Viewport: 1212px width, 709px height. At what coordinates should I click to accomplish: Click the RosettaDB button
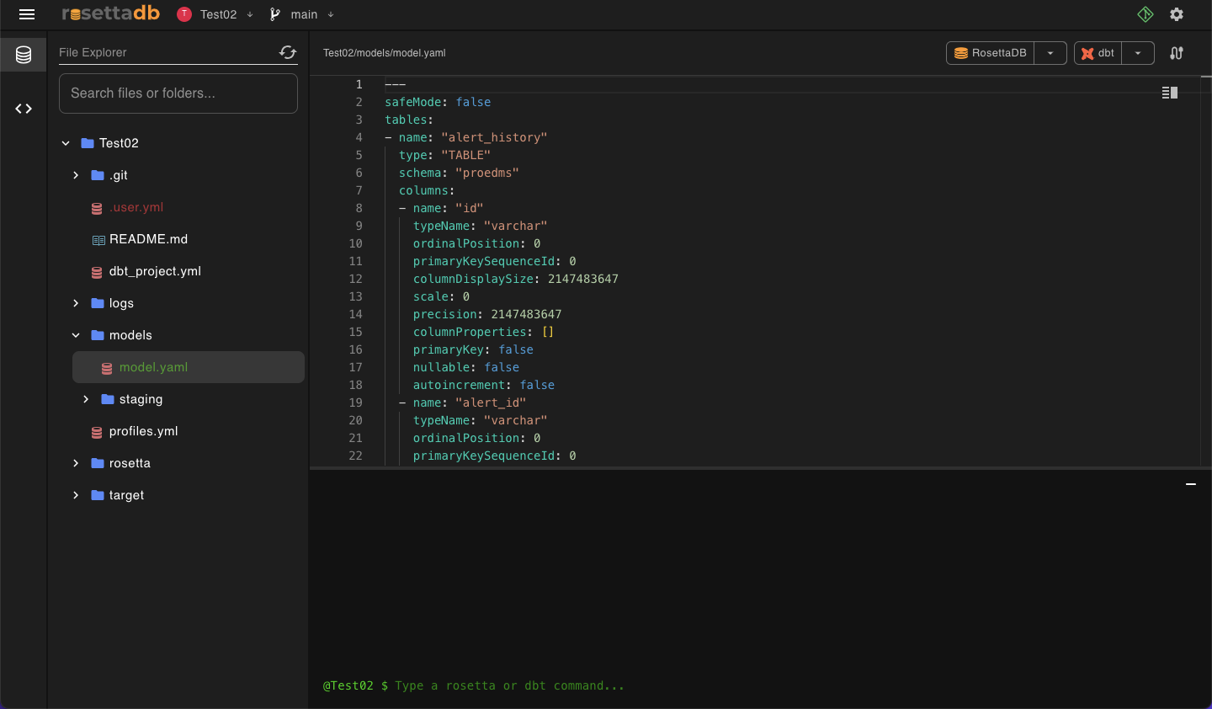pos(991,53)
